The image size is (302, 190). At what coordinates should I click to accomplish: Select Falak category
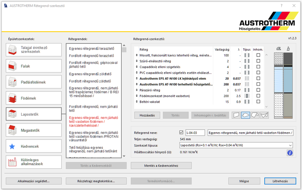[34, 66]
